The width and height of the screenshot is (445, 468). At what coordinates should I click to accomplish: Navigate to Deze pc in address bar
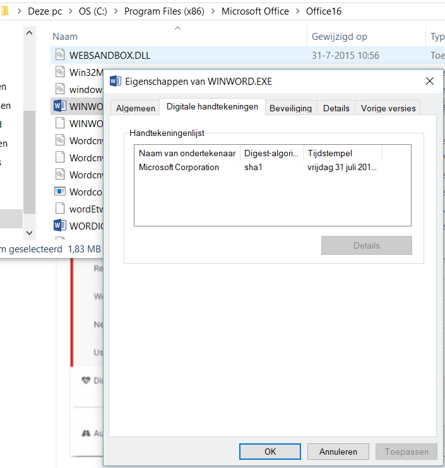coord(45,11)
